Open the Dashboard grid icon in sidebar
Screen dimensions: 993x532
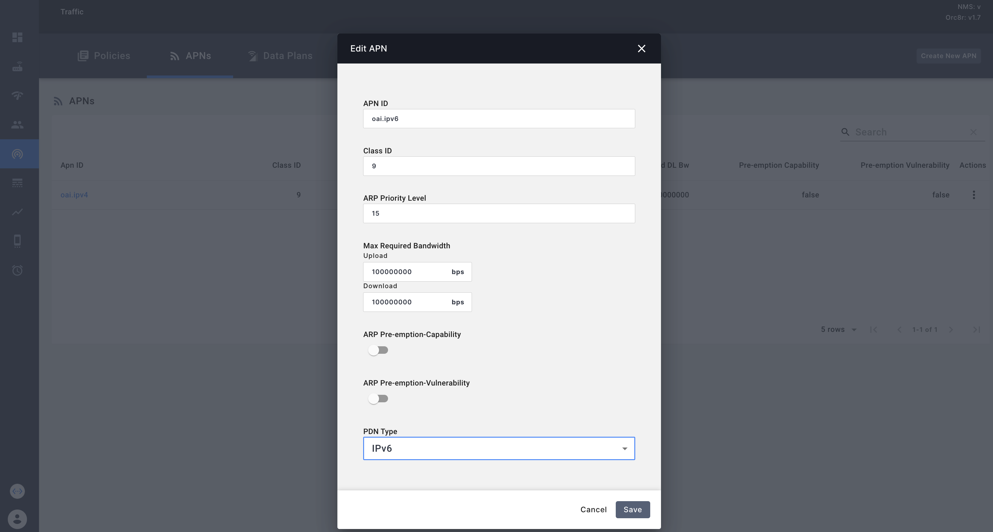pyautogui.click(x=17, y=37)
